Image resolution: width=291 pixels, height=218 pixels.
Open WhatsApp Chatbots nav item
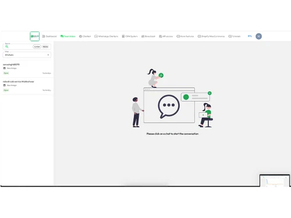107,36
